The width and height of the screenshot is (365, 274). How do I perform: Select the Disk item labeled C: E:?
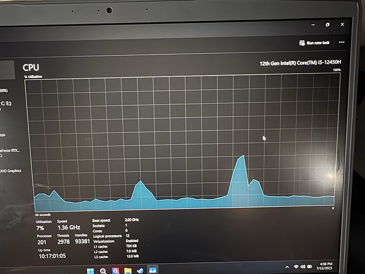coord(6,103)
